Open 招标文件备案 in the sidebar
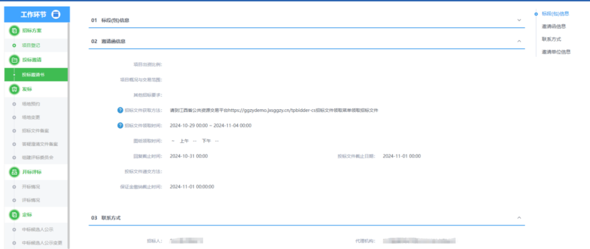Screen dimensions: 590x249 click(x=36, y=131)
